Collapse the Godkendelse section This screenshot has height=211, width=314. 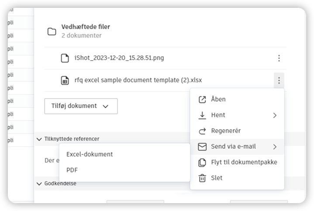[x=40, y=184]
